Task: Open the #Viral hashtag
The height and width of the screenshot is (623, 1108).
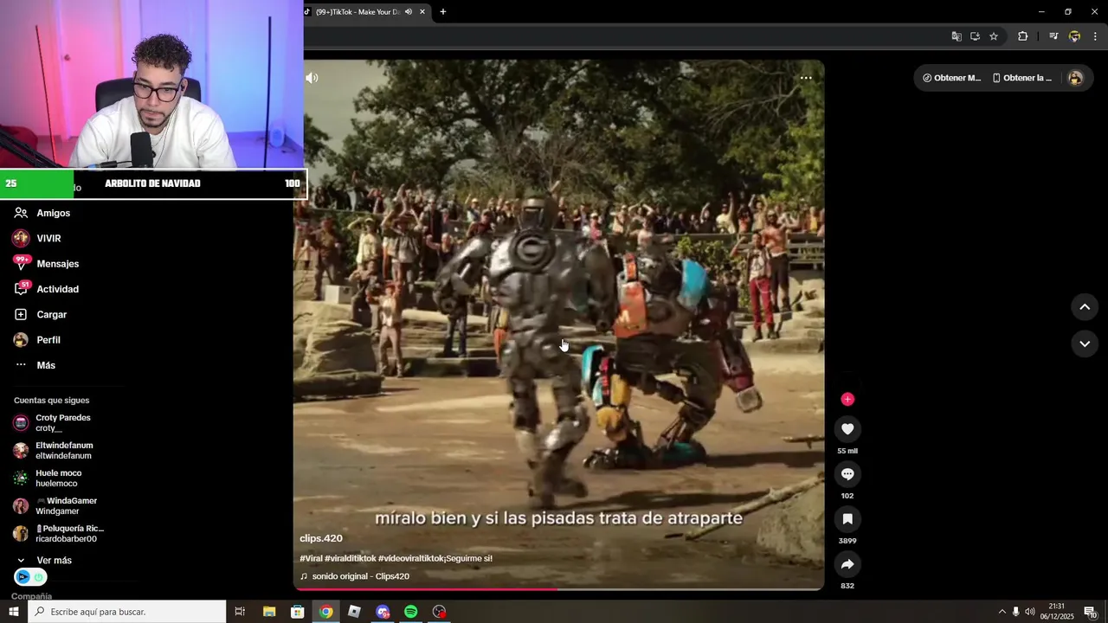Action: (x=311, y=558)
